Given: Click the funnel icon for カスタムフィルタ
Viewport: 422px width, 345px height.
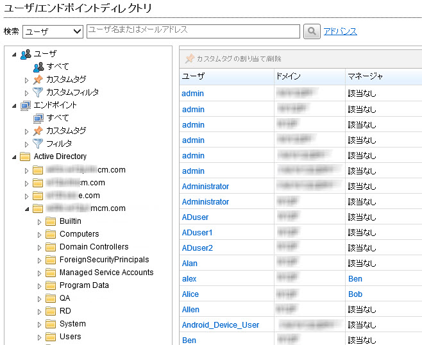Looking at the screenshot, I should pos(38,92).
